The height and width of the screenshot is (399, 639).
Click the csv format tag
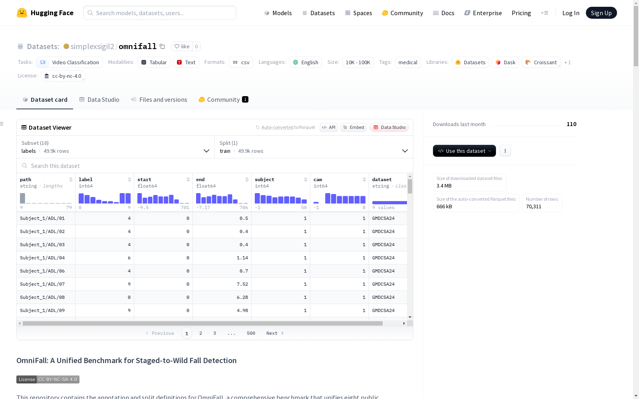point(241,62)
